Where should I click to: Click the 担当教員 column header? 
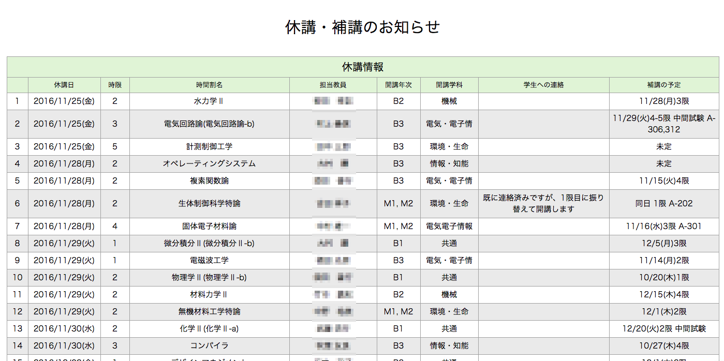(x=333, y=85)
